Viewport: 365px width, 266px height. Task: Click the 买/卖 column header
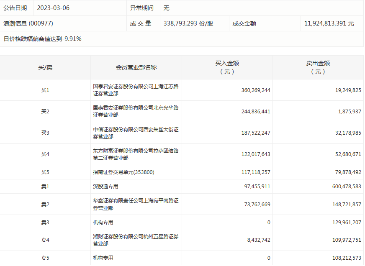click(45, 67)
